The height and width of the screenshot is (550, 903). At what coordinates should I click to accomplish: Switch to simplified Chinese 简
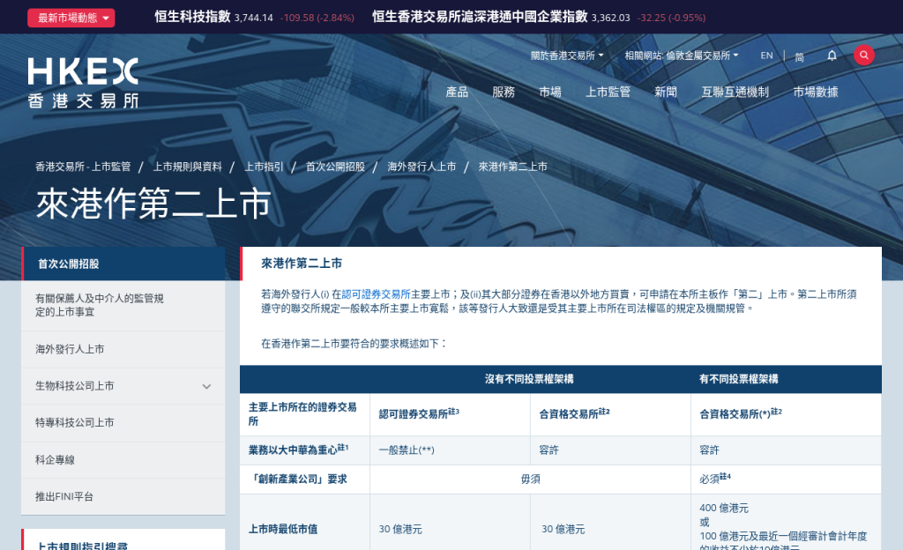[x=799, y=56]
